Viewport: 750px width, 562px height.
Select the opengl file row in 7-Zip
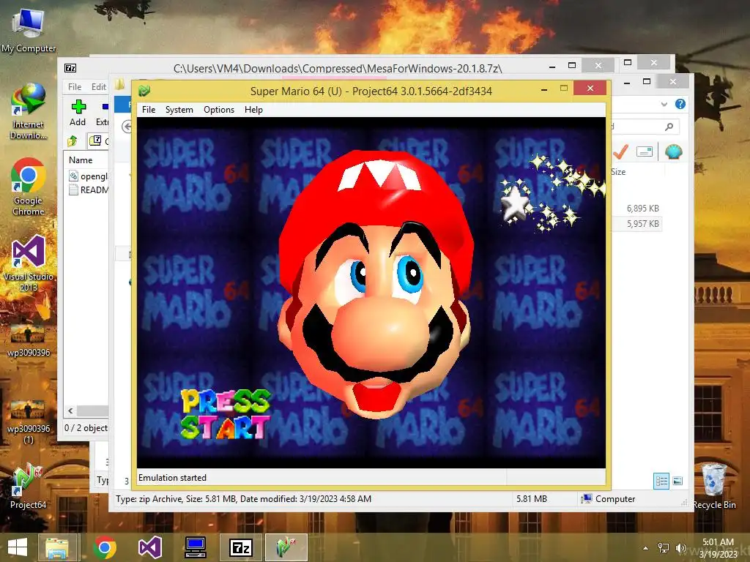pos(88,176)
